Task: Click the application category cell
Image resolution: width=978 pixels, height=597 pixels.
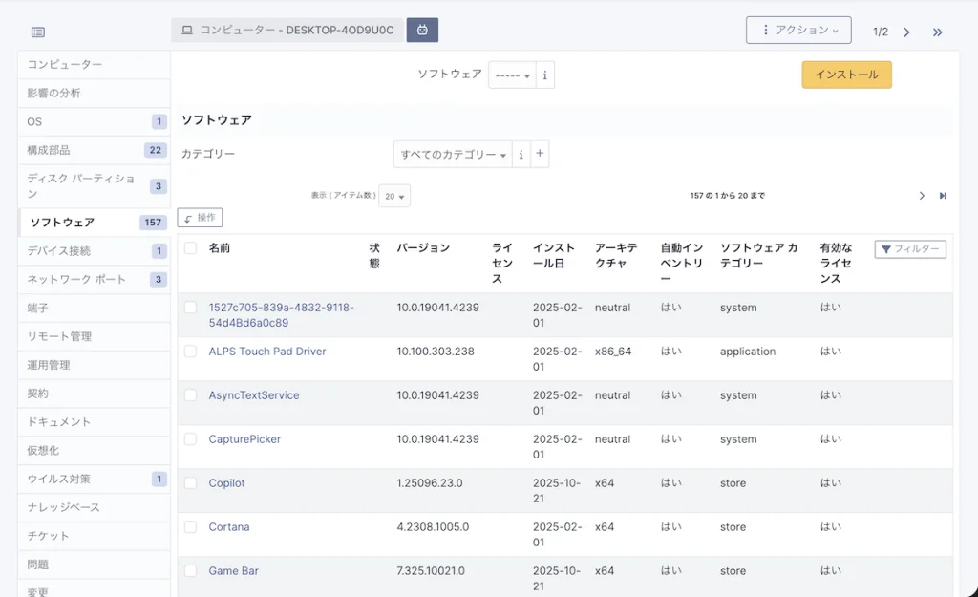Action: pos(748,352)
